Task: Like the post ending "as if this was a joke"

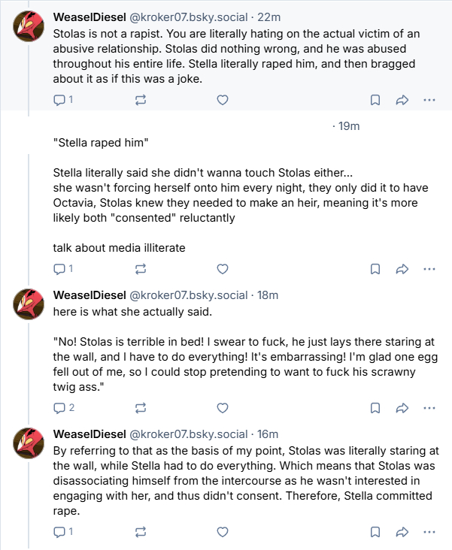Action: pyautogui.click(x=222, y=99)
